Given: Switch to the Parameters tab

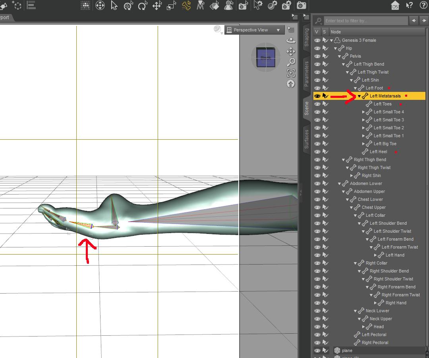Looking at the screenshot, I should click(x=307, y=74).
